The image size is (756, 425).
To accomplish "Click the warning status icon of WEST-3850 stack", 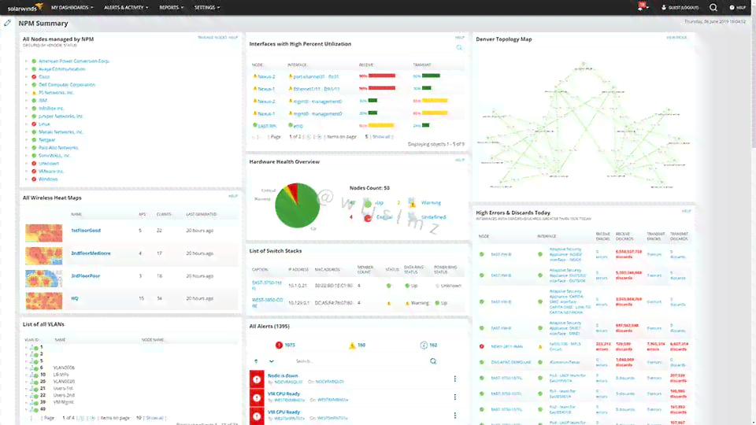I will (388, 303).
